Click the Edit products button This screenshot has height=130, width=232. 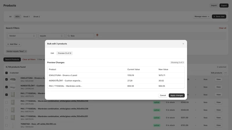pyautogui.click(x=216, y=73)
